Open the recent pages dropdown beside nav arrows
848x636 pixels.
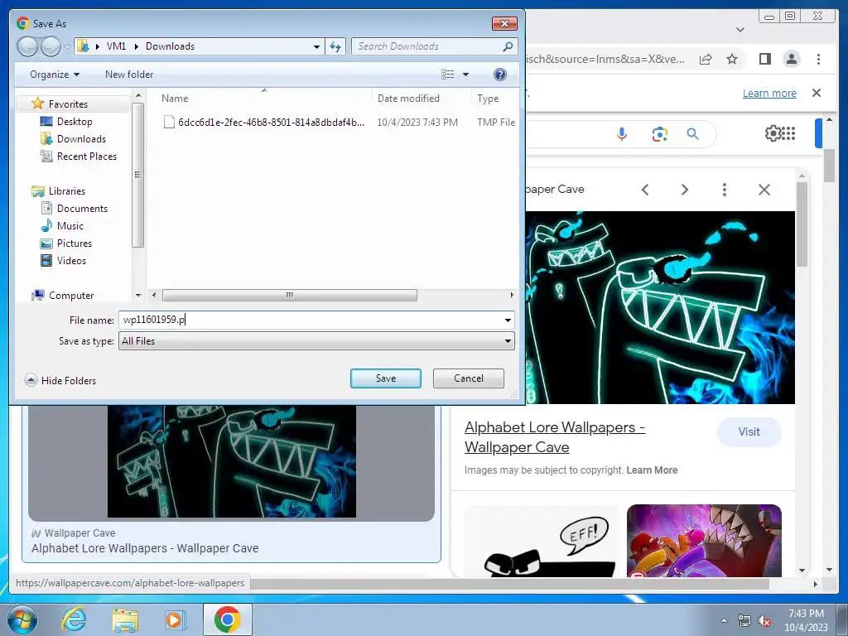pyautogui.click(x=66, y=47)
